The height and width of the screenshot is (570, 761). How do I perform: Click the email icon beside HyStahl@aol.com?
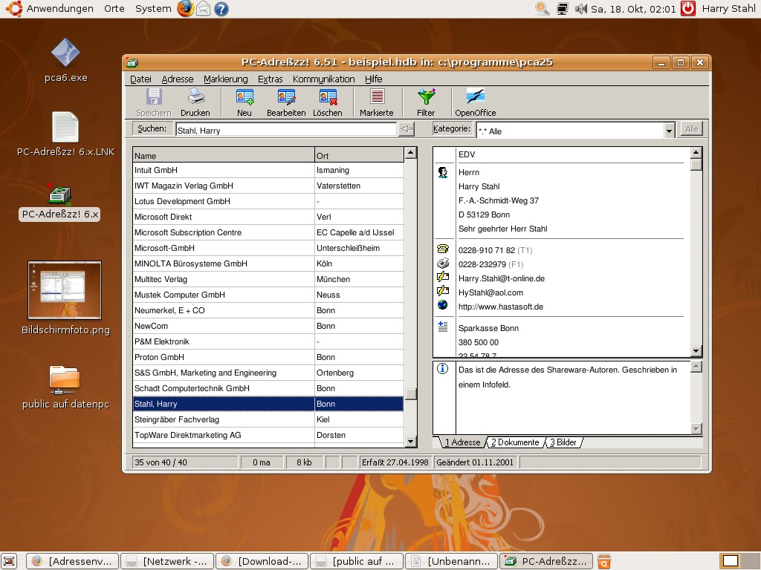[x=443, y=291]
